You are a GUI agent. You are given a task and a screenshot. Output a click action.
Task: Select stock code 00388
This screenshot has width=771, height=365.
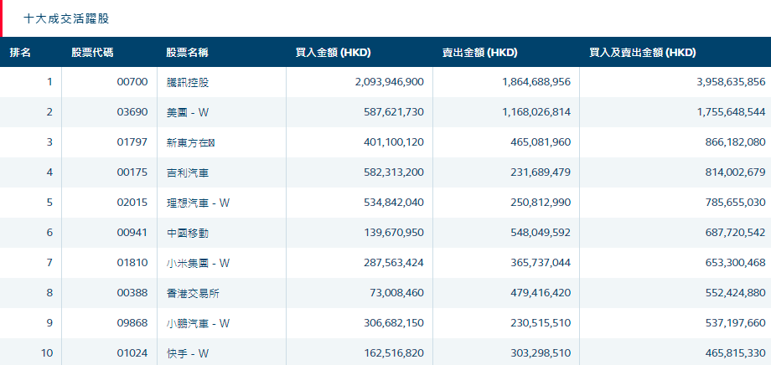[x=132, y=293]
